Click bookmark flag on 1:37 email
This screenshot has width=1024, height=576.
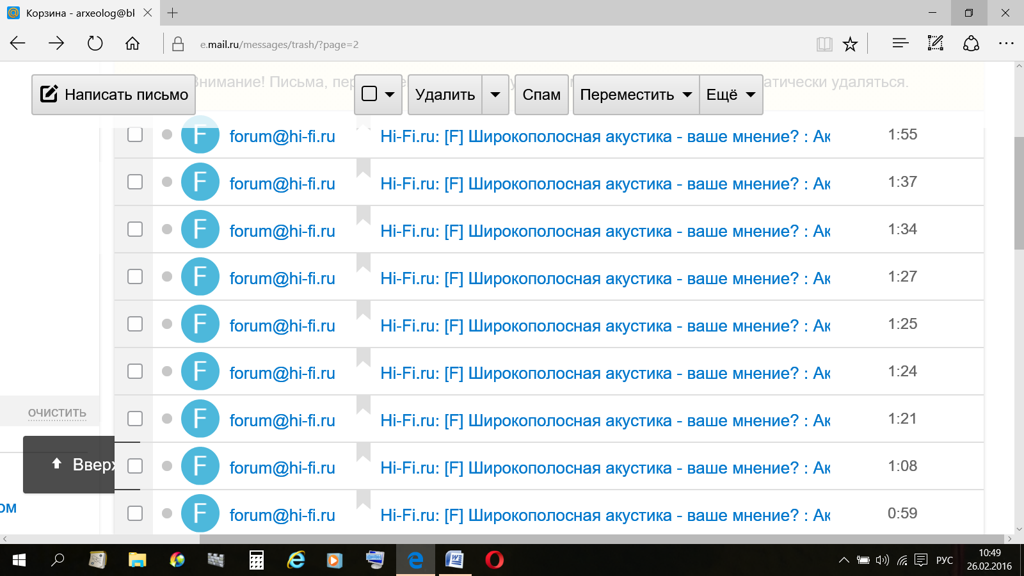click(364, 168)
